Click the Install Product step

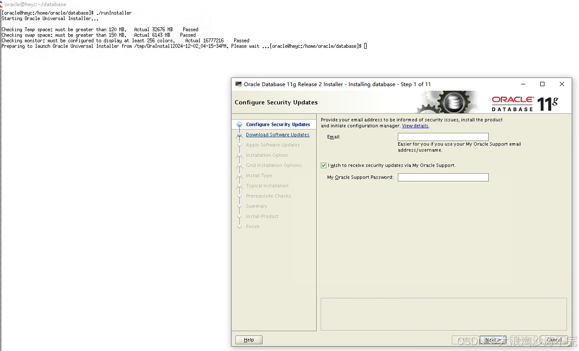(x=262, y=217)
